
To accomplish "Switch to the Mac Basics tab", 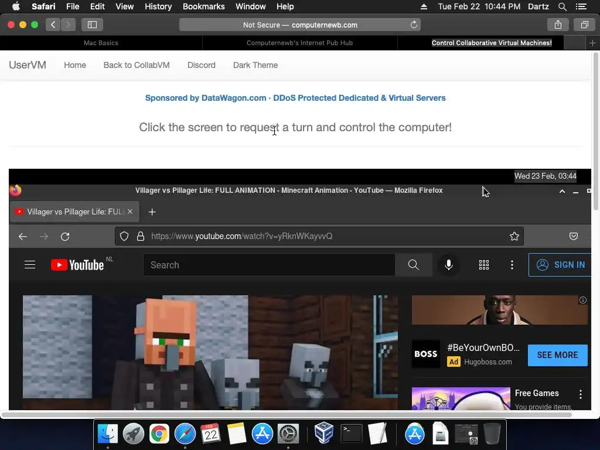I will (101, 43).
